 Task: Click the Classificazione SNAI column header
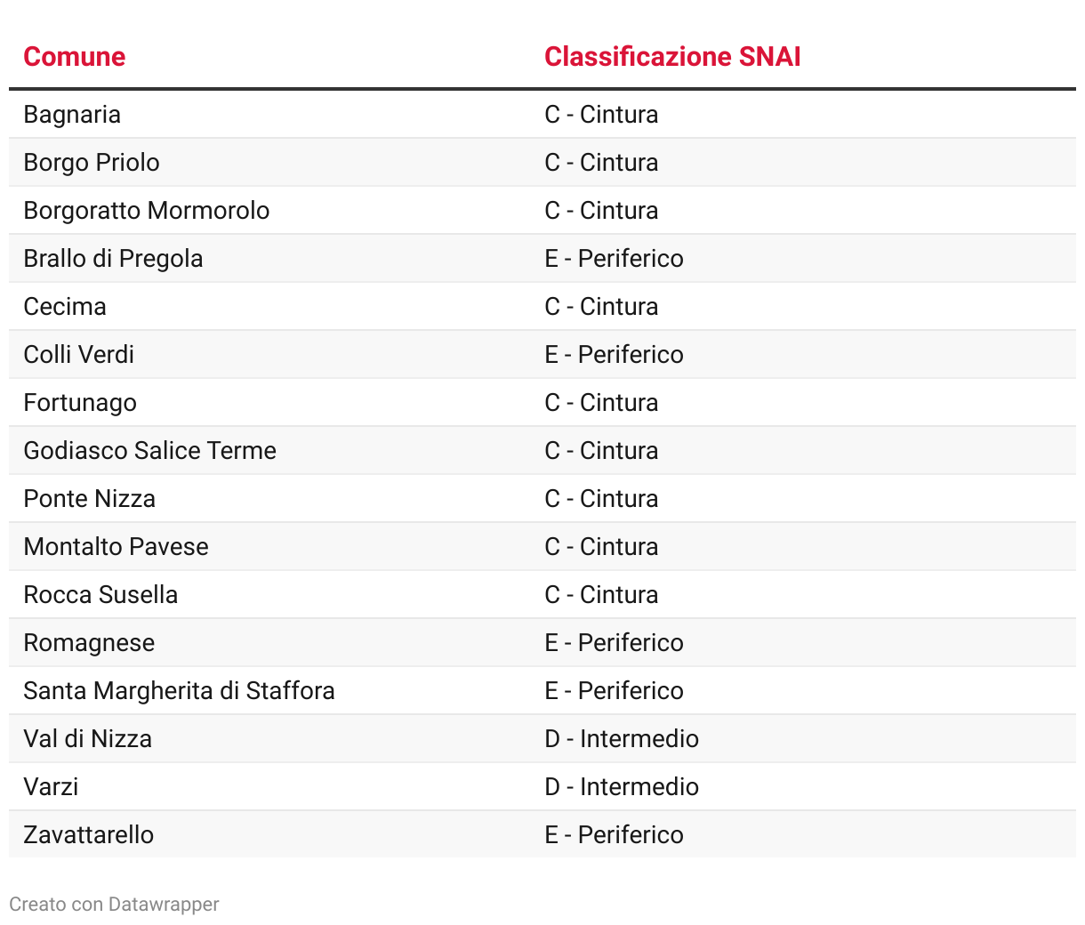click(x=672, y=57)
